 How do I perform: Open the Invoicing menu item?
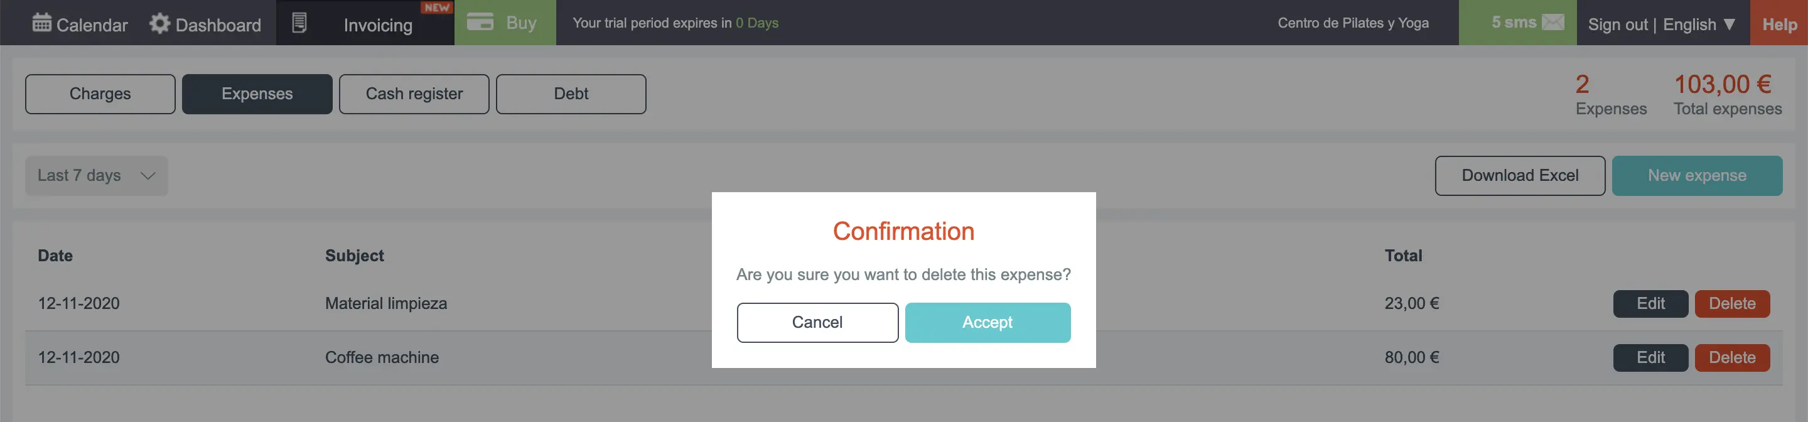(x=377, y=25)
